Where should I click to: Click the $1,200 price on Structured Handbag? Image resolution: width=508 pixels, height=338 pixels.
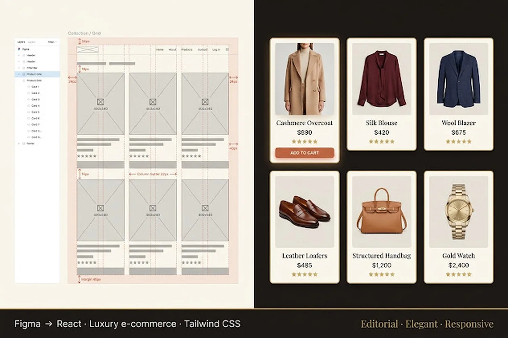(382, 265)
